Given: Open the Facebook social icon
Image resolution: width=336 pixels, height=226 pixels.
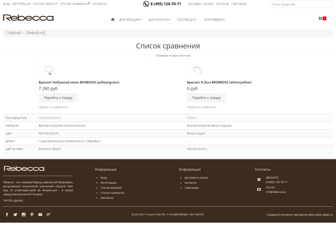Looking at the screenshot, I should tap(7, 214).
